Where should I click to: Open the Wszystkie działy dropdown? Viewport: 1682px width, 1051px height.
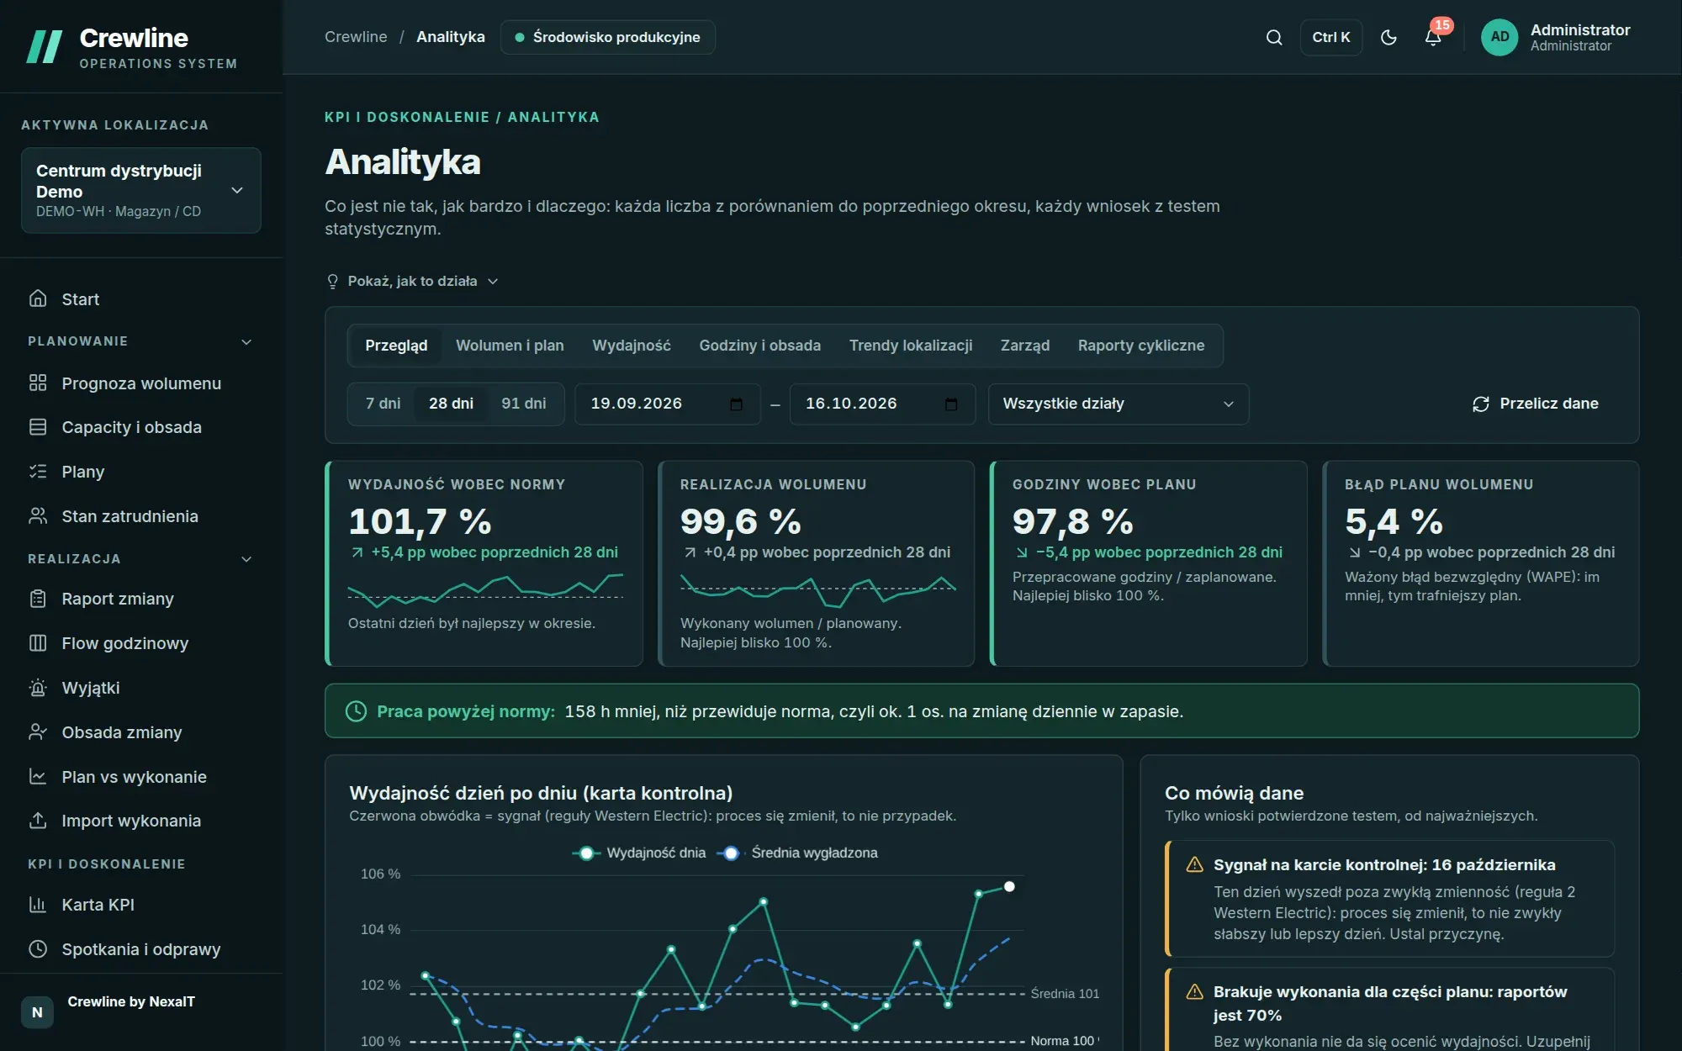click(x=1119, y=404)
